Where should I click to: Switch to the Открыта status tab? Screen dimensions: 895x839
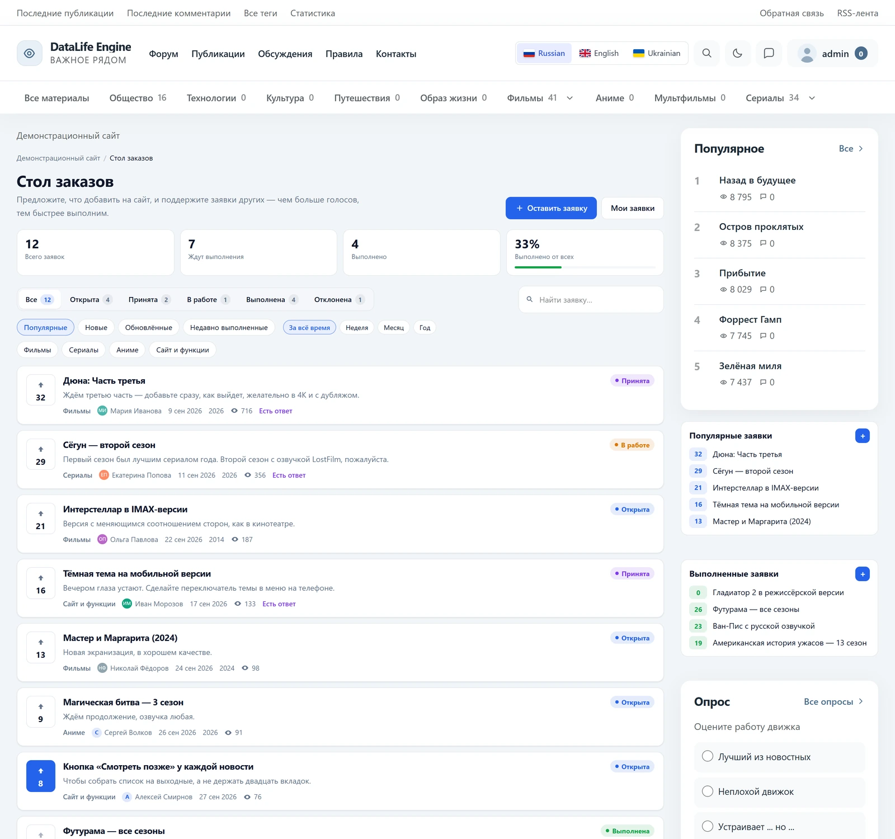91,299
